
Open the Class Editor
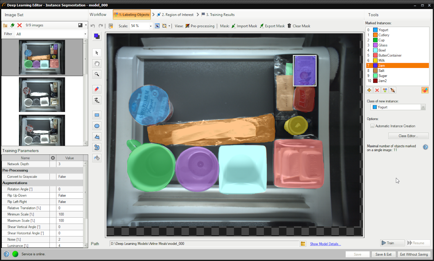tap(408, 136)
